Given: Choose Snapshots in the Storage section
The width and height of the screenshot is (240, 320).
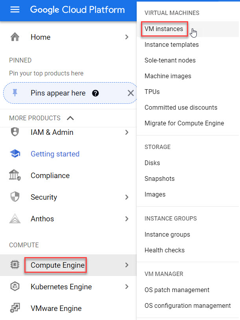Looking at the screenshot, I should [159, 178].
